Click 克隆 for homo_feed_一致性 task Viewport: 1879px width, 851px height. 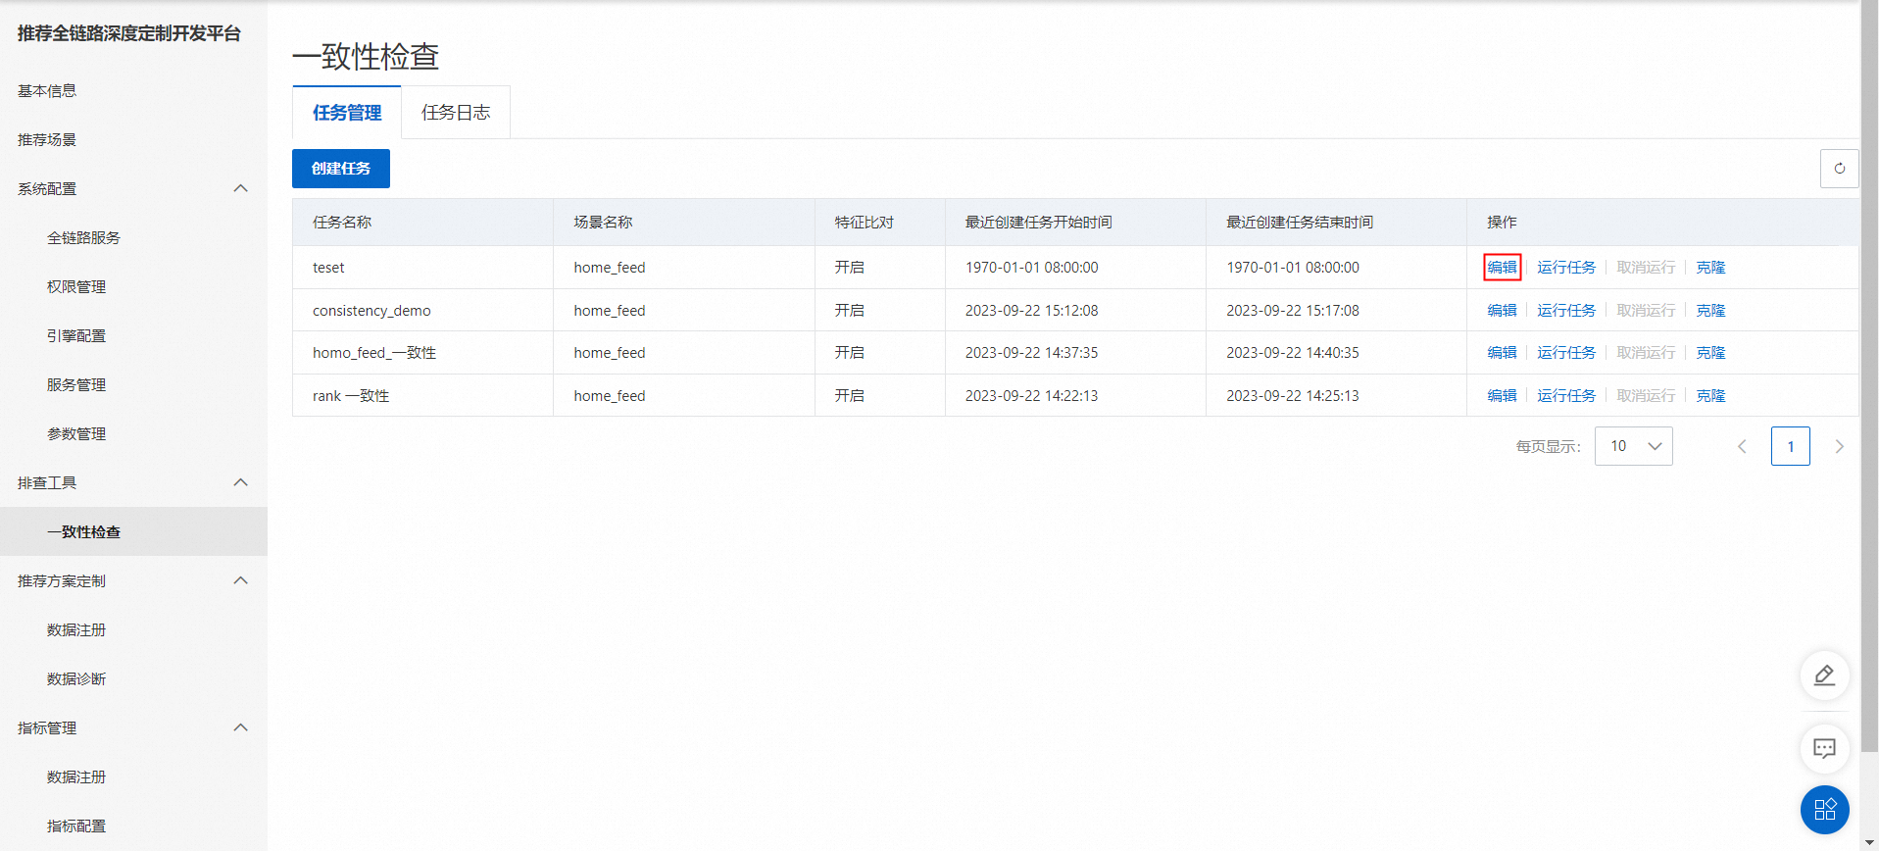1710,352
